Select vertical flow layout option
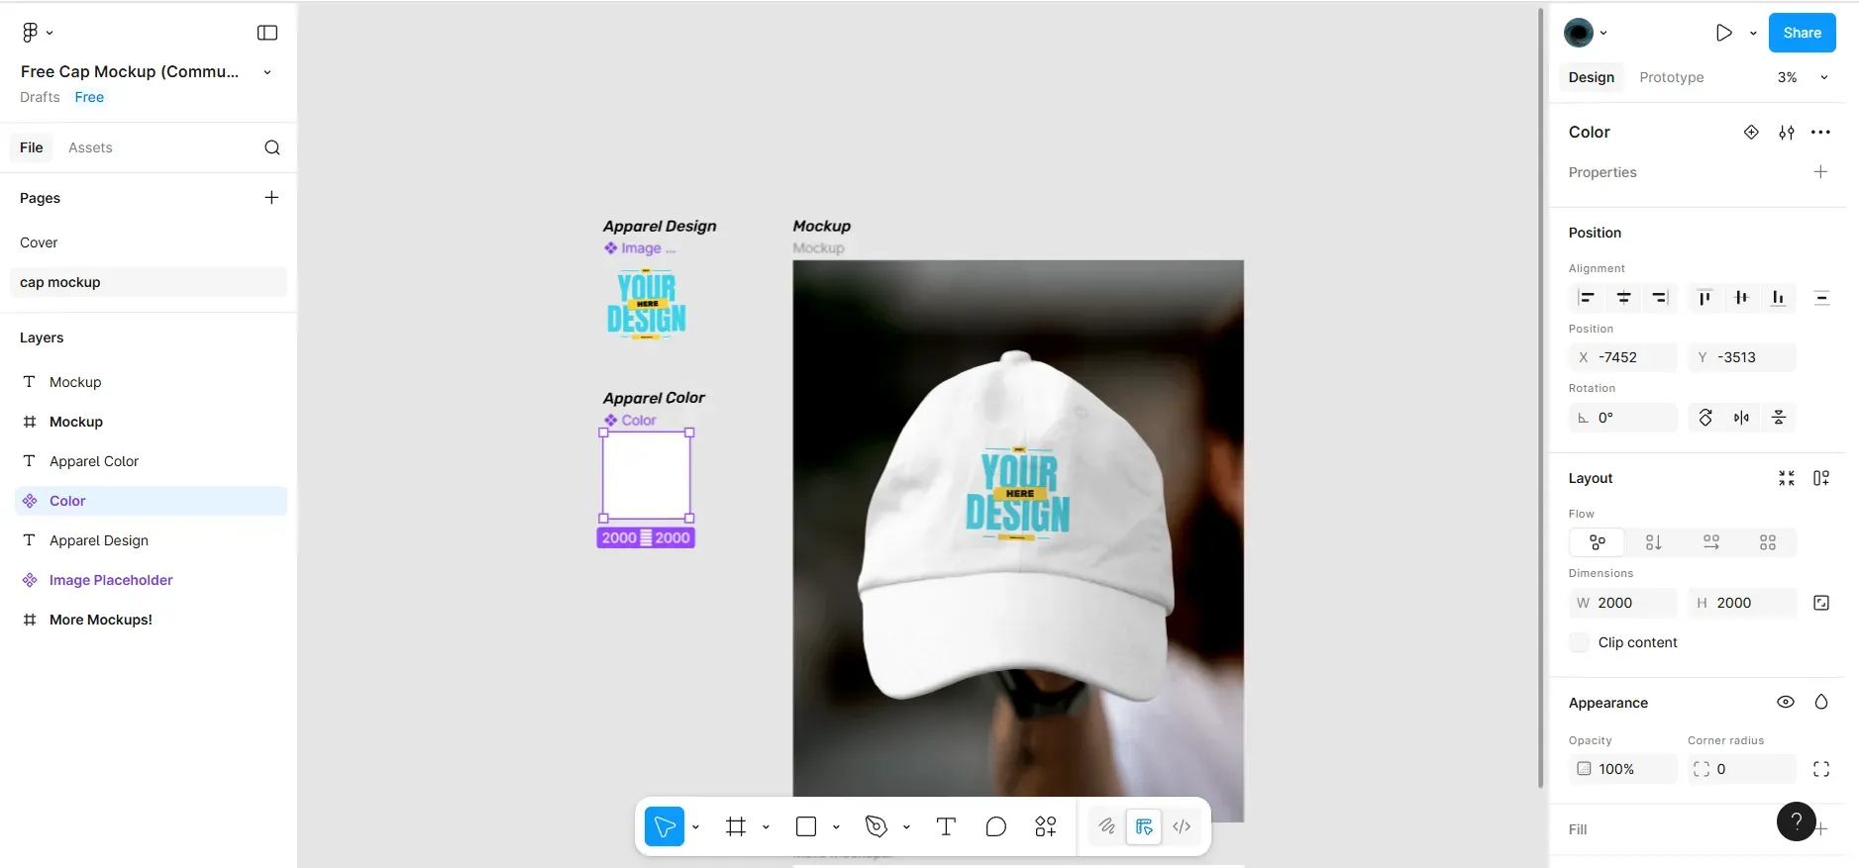Screen dimensions: 1859x868 click(x=1654, y=542)
